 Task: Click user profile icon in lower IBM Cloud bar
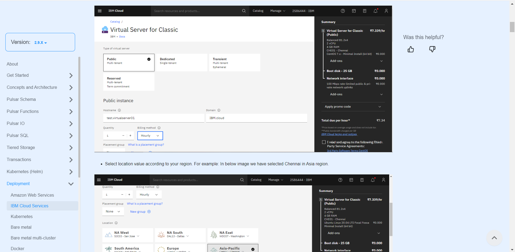384,180
